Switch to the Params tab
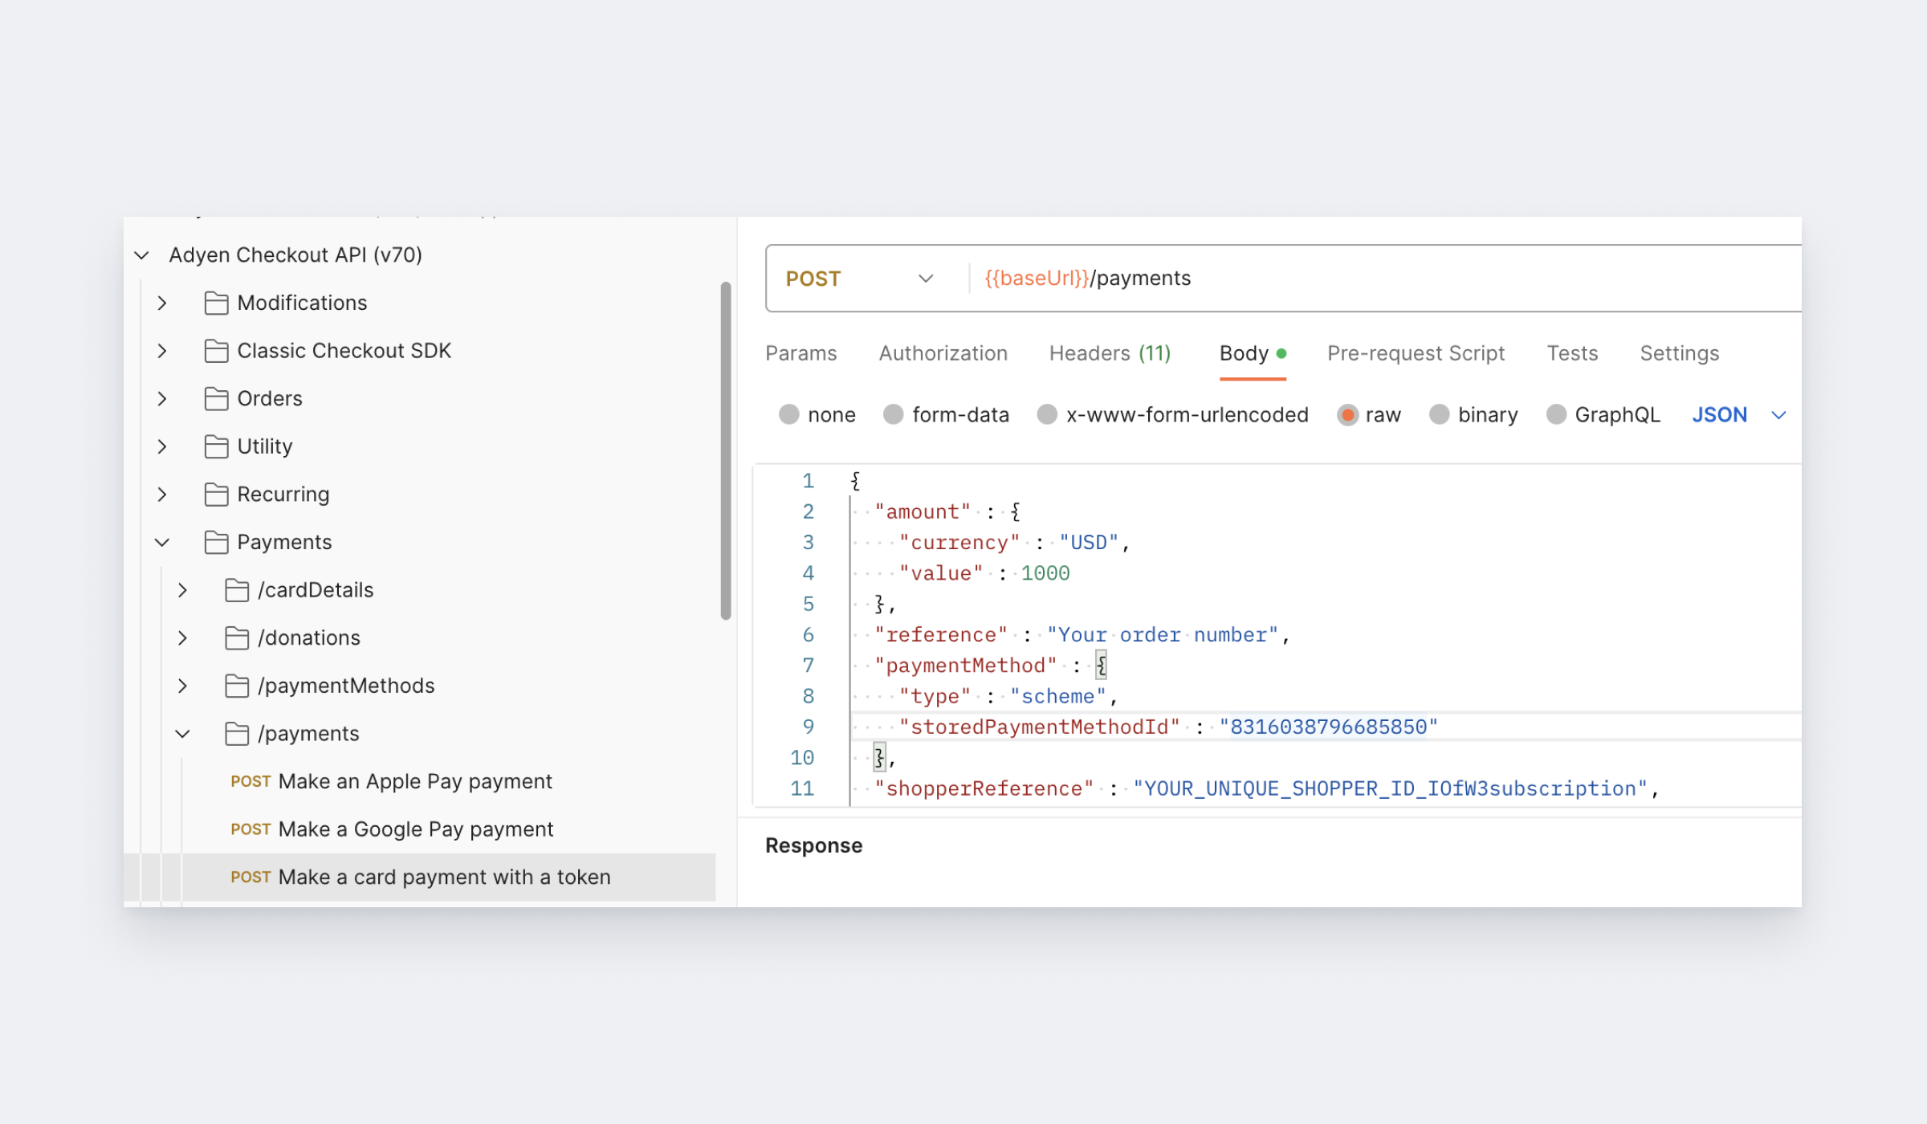The height and width of the screenshot is (1124, 1927). pos(801,353)
